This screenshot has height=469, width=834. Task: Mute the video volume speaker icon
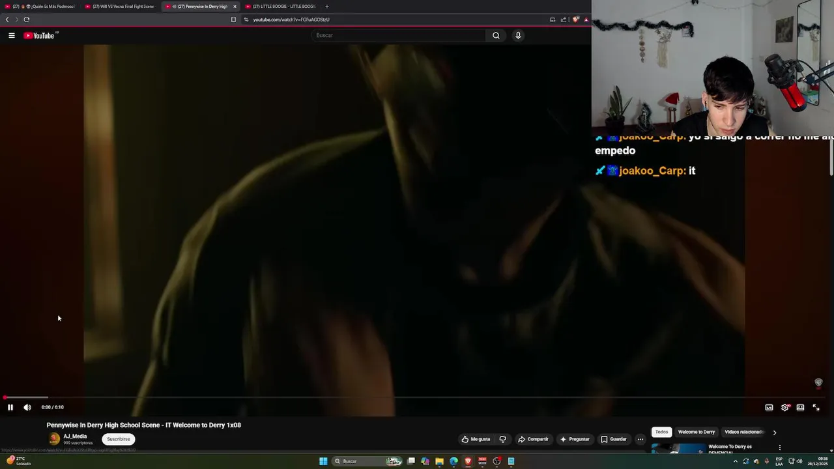pyautogui.click(x=27, y=407)
